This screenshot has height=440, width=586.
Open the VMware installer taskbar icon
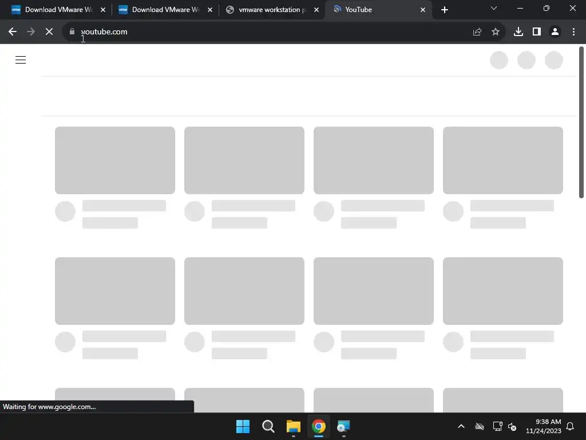[343, 426]
